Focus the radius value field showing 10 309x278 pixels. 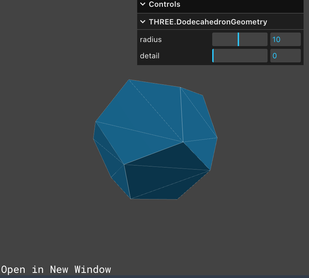tap(285, 39)
